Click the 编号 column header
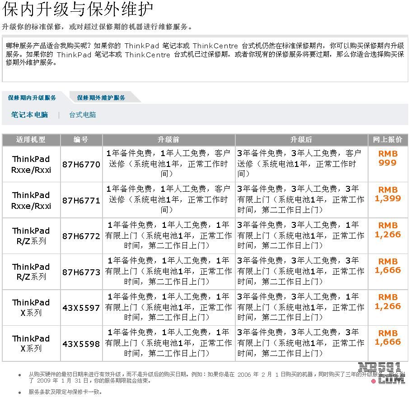 click(x=81, y=140)
